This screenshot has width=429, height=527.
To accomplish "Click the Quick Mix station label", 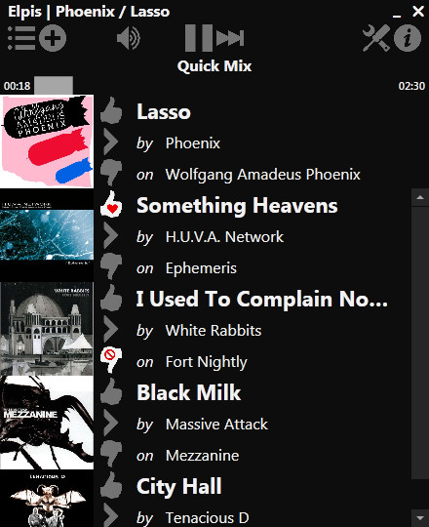I will tap(214, 66).
